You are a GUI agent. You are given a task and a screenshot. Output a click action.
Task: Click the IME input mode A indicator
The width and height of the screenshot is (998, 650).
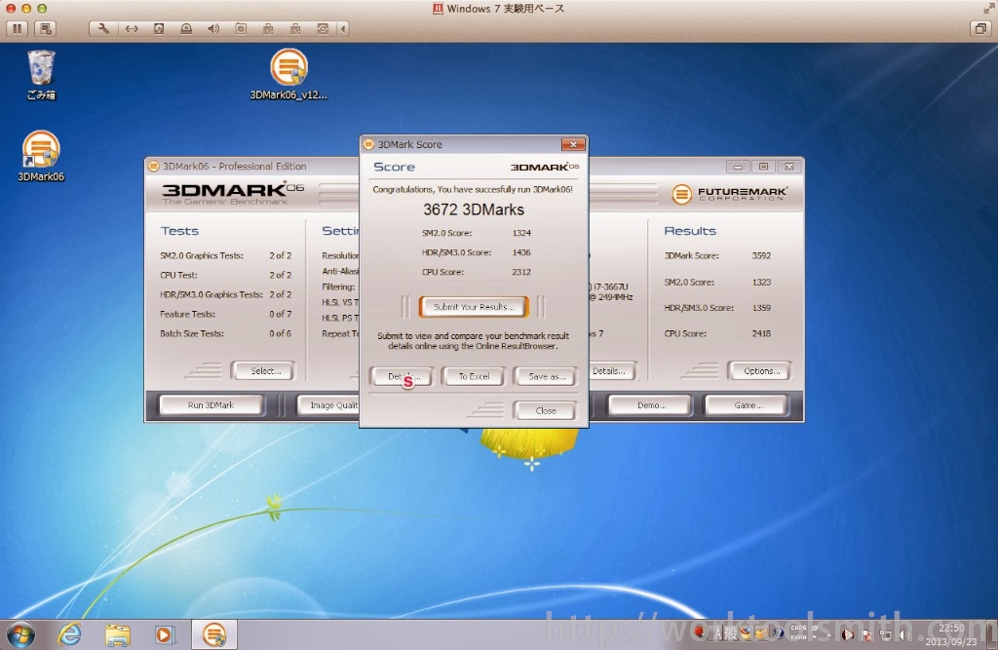[718, 632]
